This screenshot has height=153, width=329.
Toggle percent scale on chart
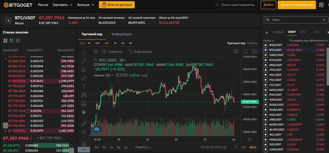click(x=236, y=147)
